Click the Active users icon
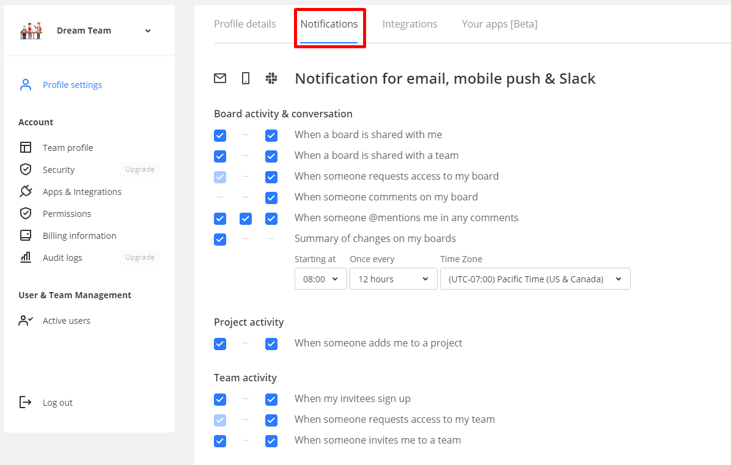The image size is (731, 465). pos(26,320)
